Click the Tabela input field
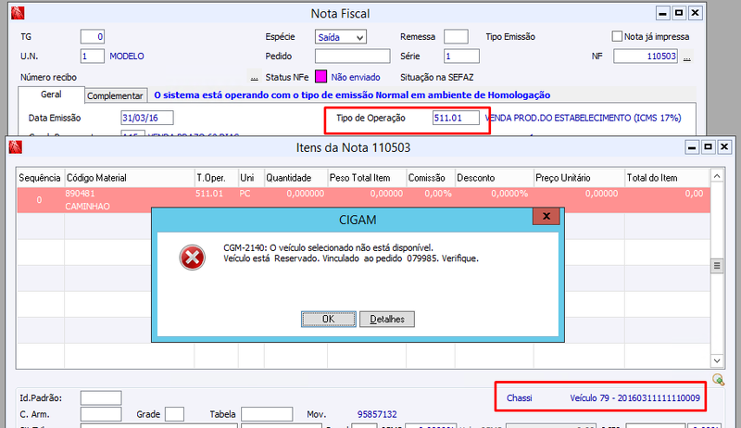The height and width of the screenshot is (428, 741). point(267,414)
